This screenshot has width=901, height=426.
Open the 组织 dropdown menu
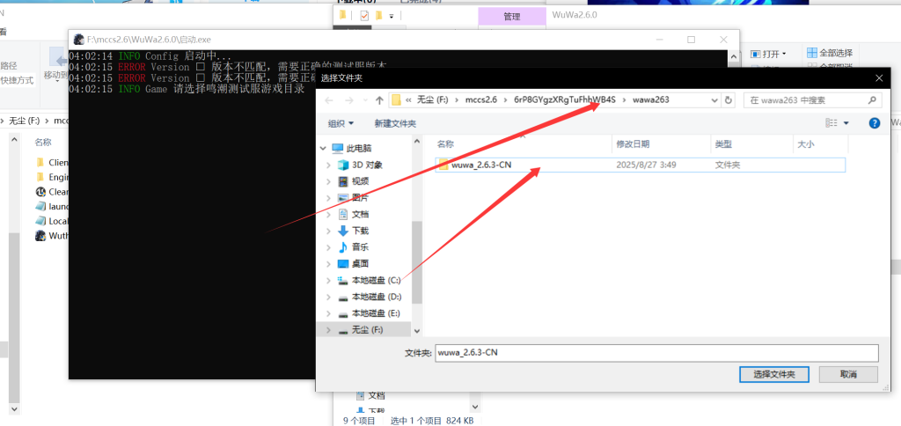point(341,123)
